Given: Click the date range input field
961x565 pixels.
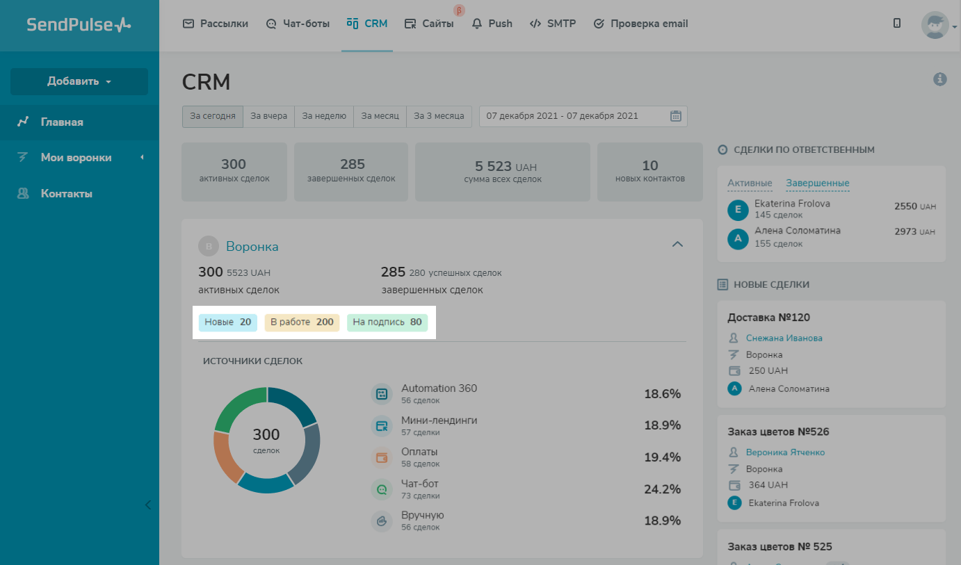Looking at the screenshot, I should click(x=574, y=116).
